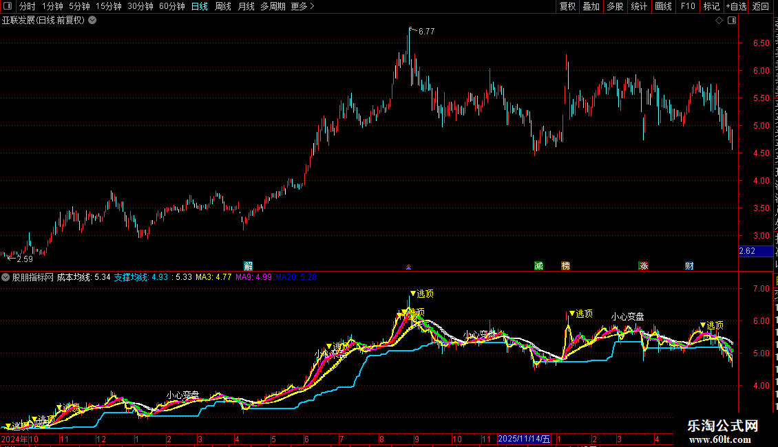Click the 叠加 overlay button
The image size is (778, 447).
591,6
